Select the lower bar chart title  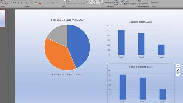click(x=141, y=67)
